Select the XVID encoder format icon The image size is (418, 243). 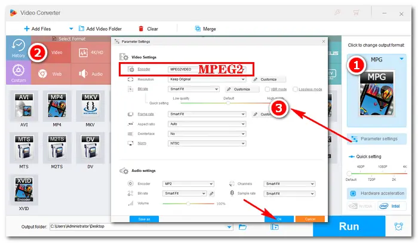24,190
